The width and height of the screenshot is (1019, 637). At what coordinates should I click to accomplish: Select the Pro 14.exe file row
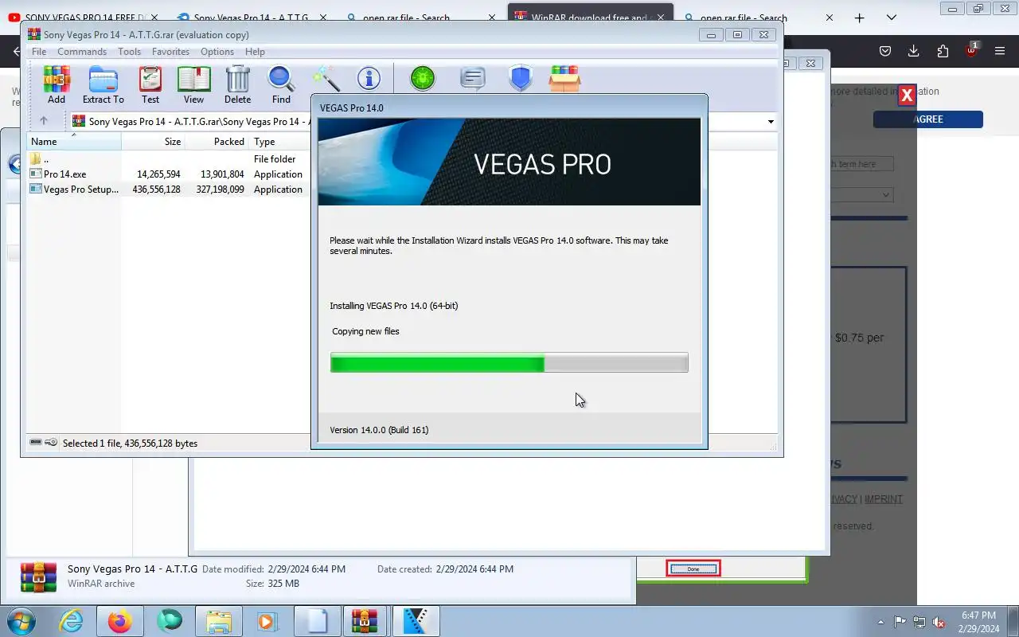[x=167, y=174]
